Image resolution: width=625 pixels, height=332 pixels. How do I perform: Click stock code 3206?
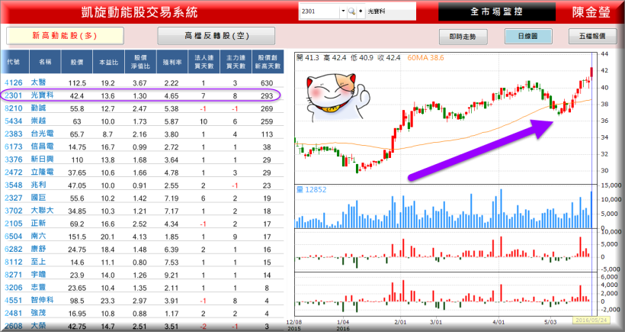tap(14, 288)
